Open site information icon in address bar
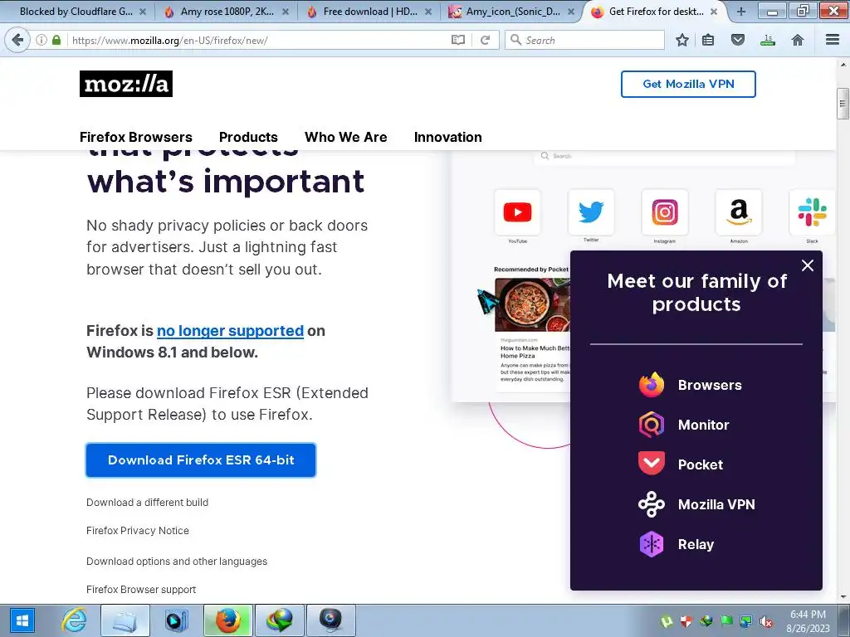The height and width of the screenshot is (637, 850). (x=42, y=40)
